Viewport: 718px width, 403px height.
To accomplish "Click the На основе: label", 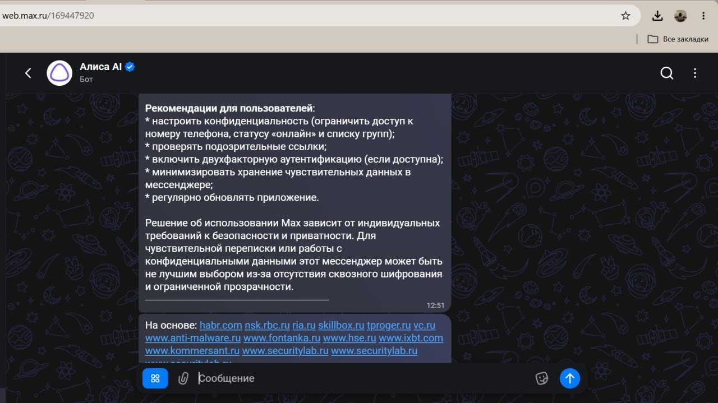I will point(171,325).
